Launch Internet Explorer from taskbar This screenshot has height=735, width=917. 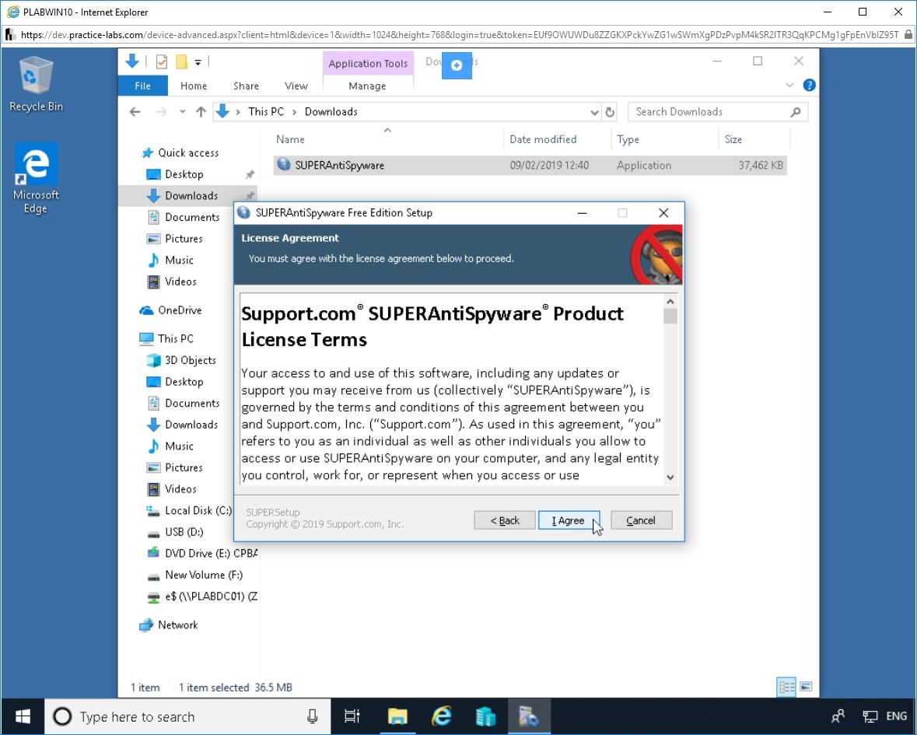click(x=442, y=716)
